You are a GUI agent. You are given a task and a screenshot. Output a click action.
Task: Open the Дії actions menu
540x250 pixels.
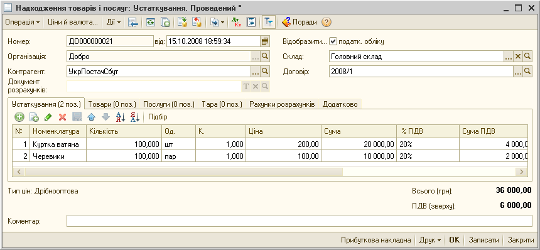(113, 23)
